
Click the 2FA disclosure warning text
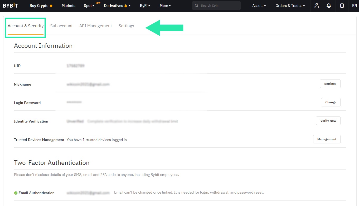click(96, 175)
